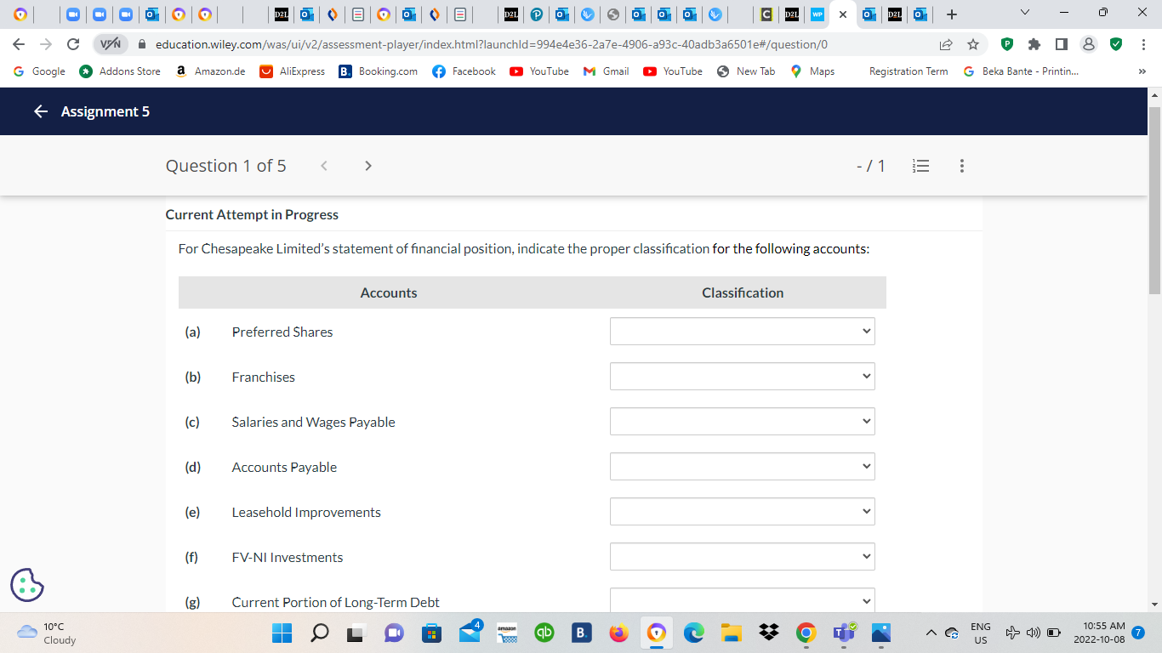
Task: Launch Microsoft Store from taskbar
Action: click(x=431, y=633)
